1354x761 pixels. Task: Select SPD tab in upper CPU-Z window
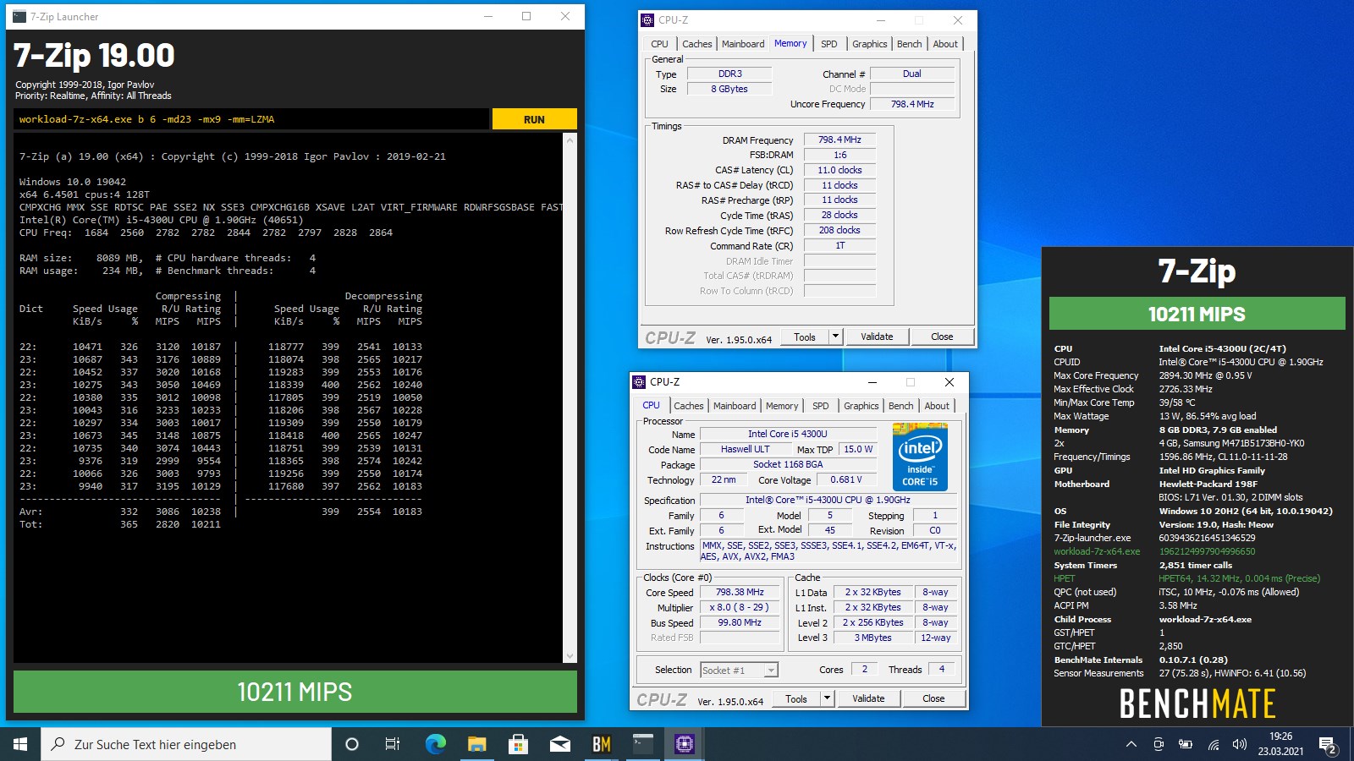(829, 44)
